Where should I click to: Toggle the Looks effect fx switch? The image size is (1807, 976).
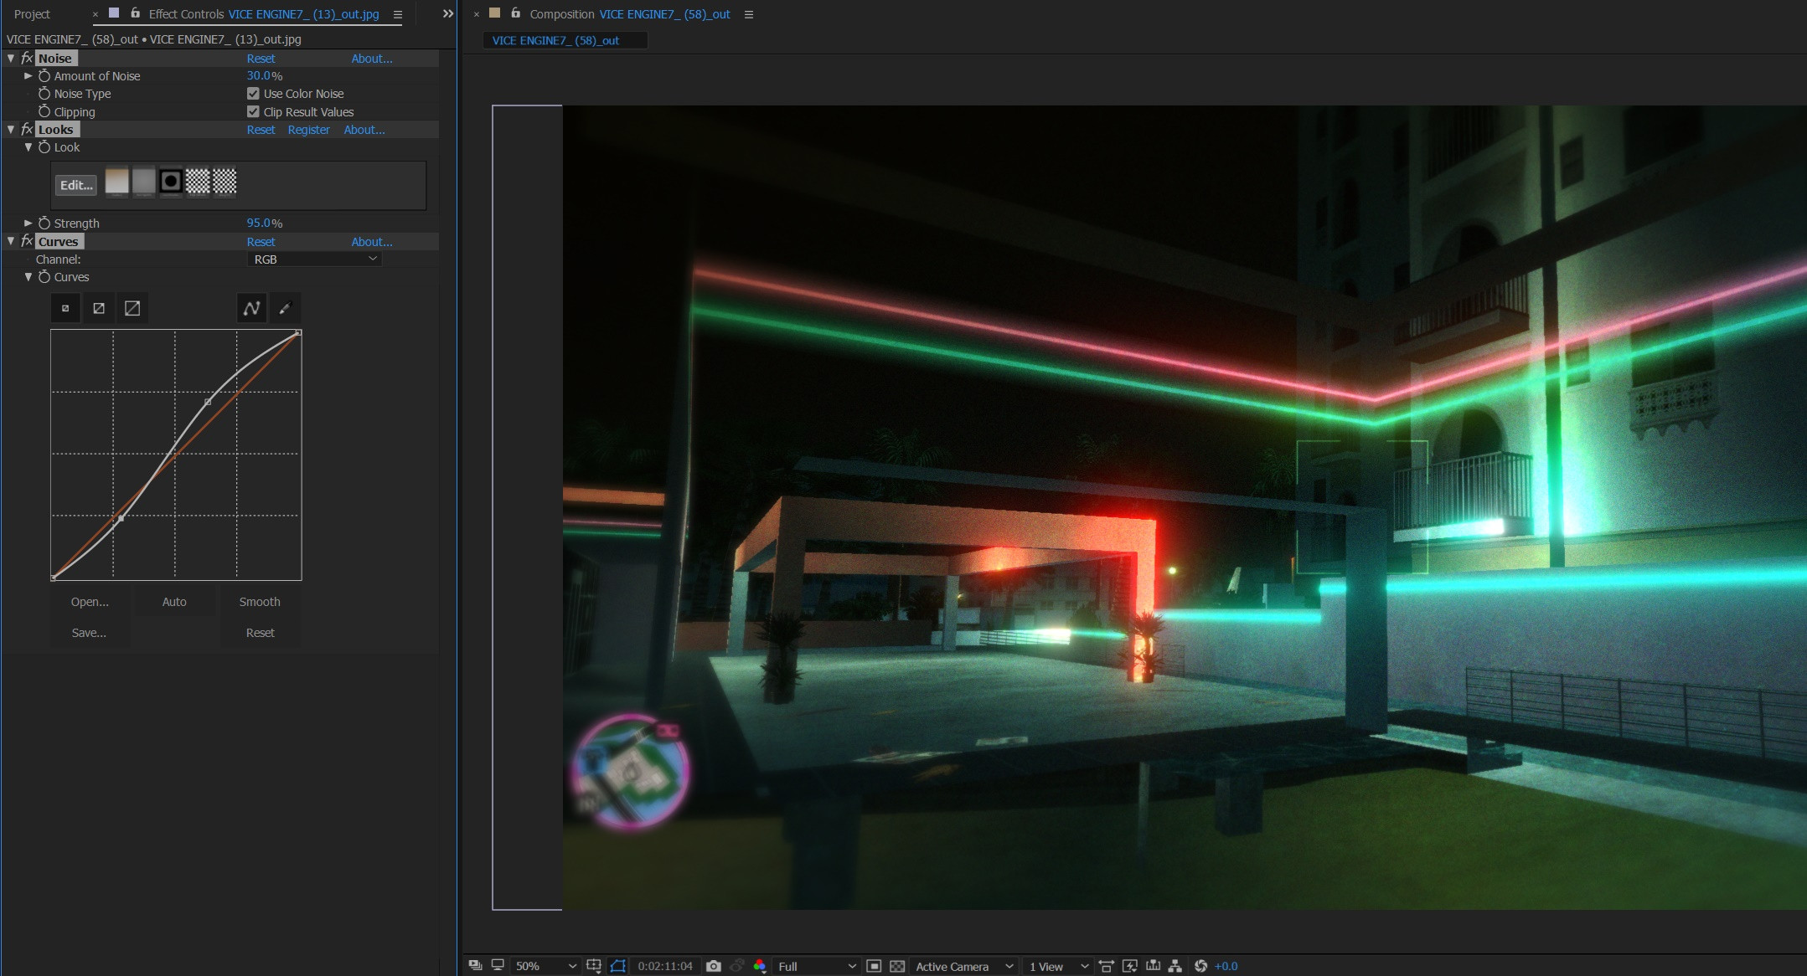[x=27, y=130]
